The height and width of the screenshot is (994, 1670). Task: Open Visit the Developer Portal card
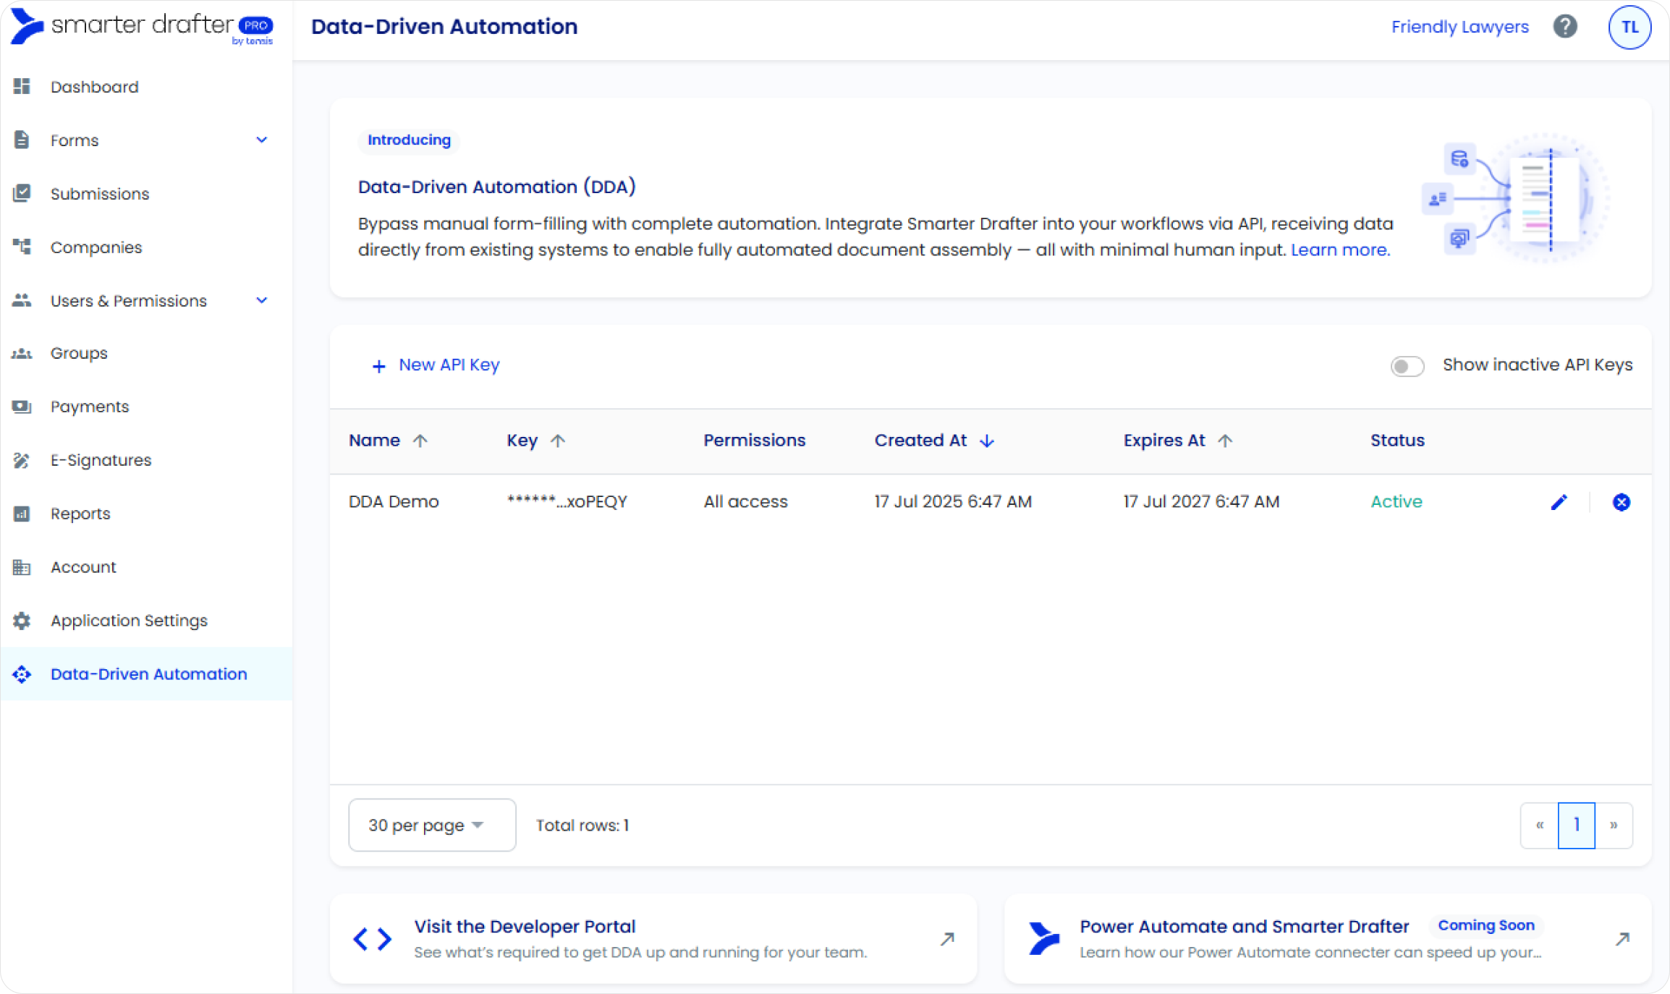pyautogui.click(x=653, y=938)
